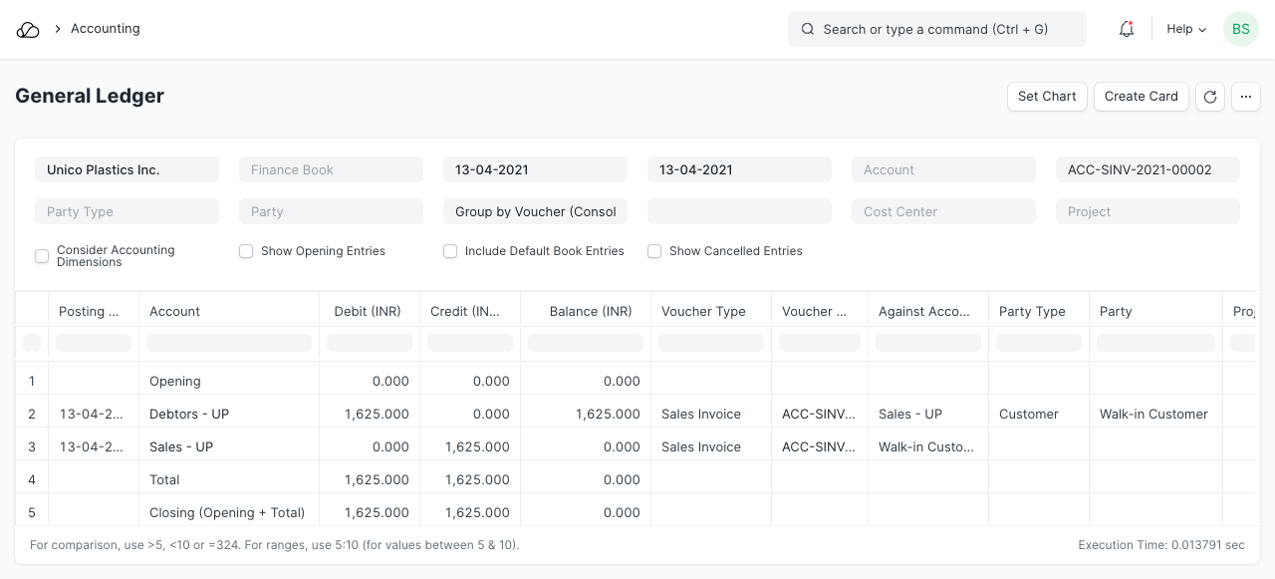Tick the Show Opening Entries checkbox

(246, 251)
